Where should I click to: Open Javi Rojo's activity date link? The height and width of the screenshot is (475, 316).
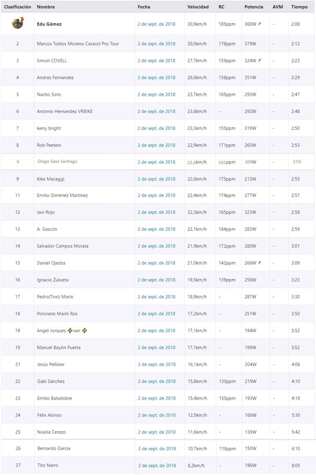(x=156, y=212)
